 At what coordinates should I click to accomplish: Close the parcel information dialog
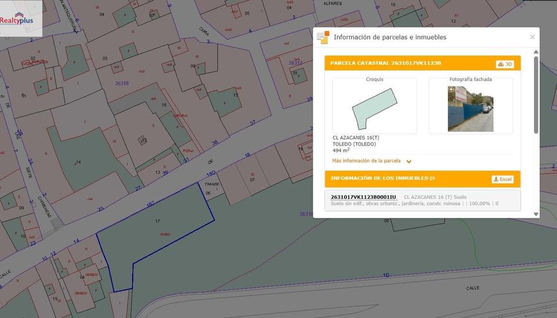(532, 37)
